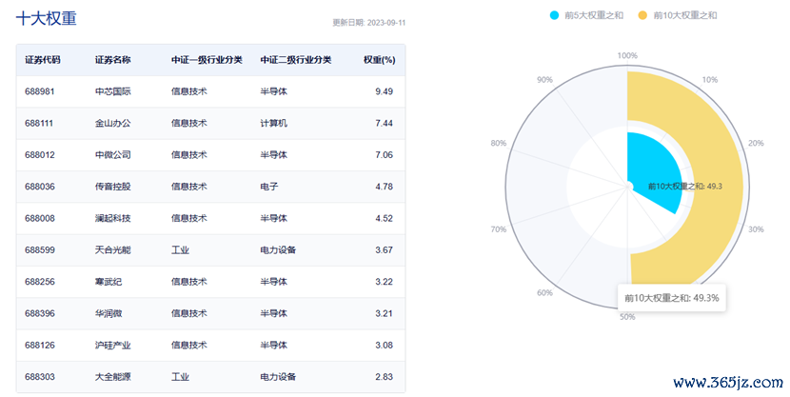Click security code 688012
Image resolution: width=790 pixels, height=397 pixels.
[40, 155]
